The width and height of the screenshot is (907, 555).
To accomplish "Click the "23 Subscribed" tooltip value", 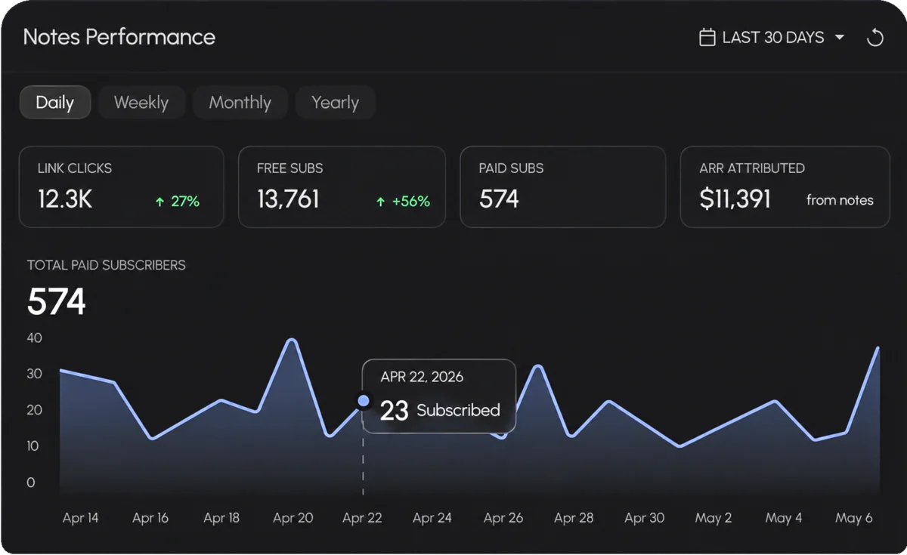I will pyautogui.click(x=440, y=410).
